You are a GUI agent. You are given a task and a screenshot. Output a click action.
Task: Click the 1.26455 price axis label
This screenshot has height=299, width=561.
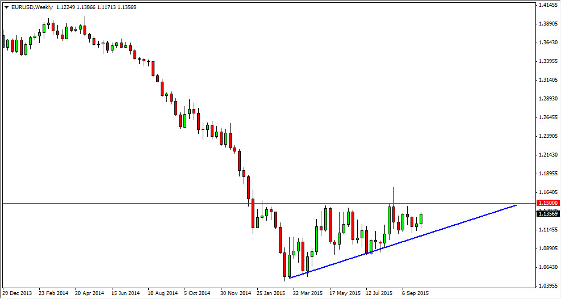(549, 117)
